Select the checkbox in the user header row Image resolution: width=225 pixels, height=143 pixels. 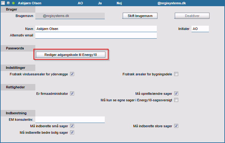[3, 3]
